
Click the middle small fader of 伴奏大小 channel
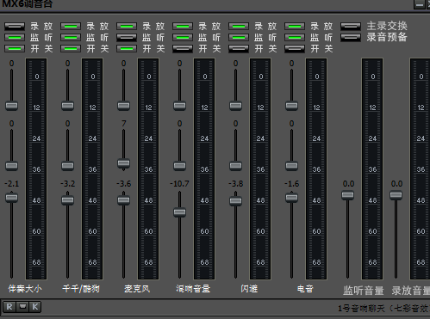tap(12, 166)
